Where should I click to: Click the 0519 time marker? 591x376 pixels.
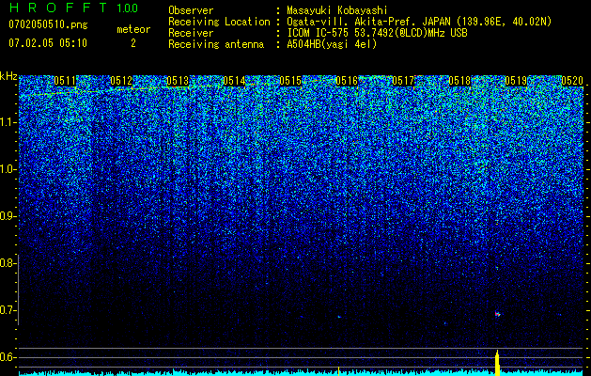tap(516, 81)
